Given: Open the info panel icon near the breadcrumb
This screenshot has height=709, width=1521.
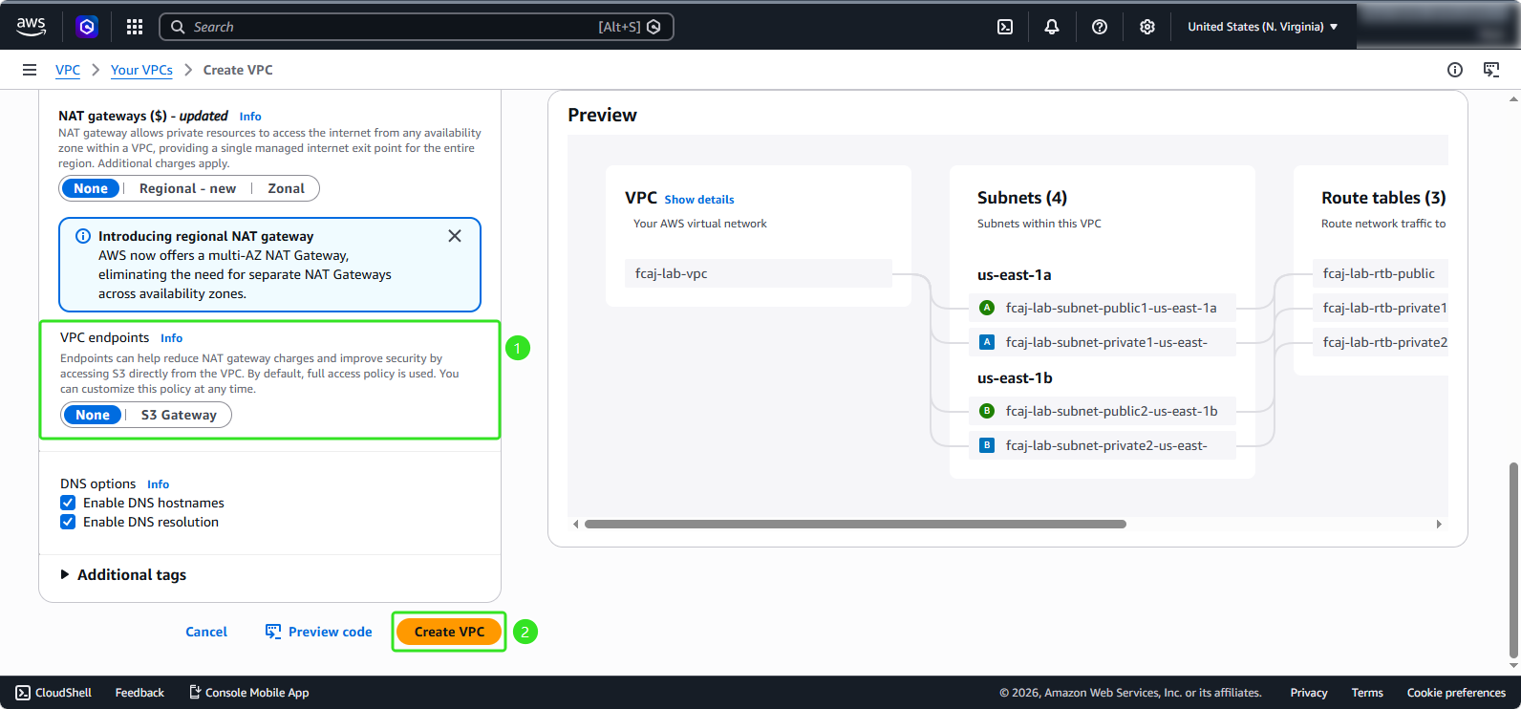Looking at the screenshot, I should tap(1455, 70).
